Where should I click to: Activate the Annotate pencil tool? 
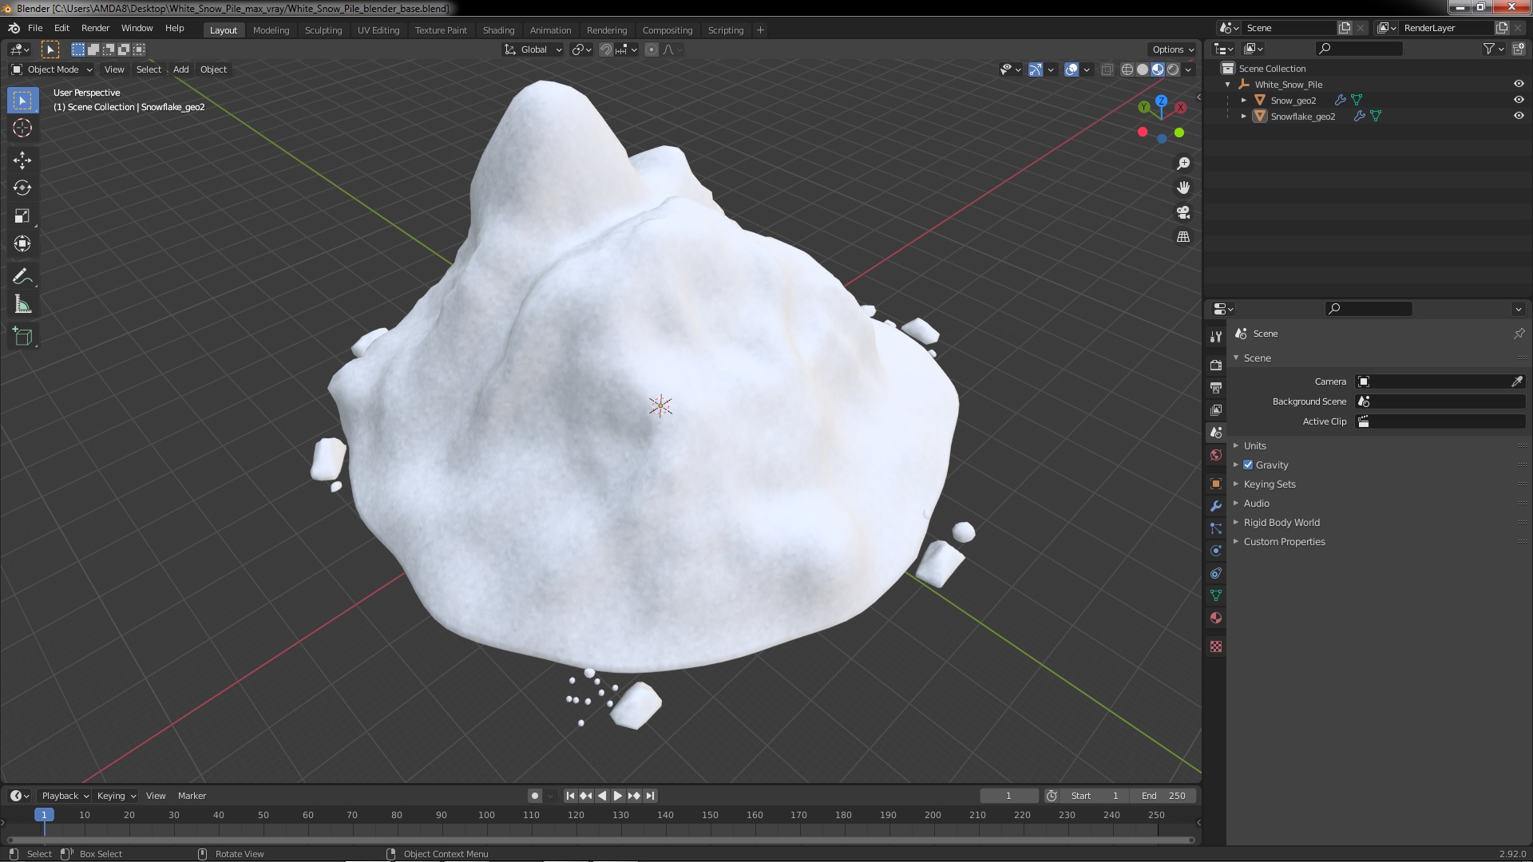[22, 277]
